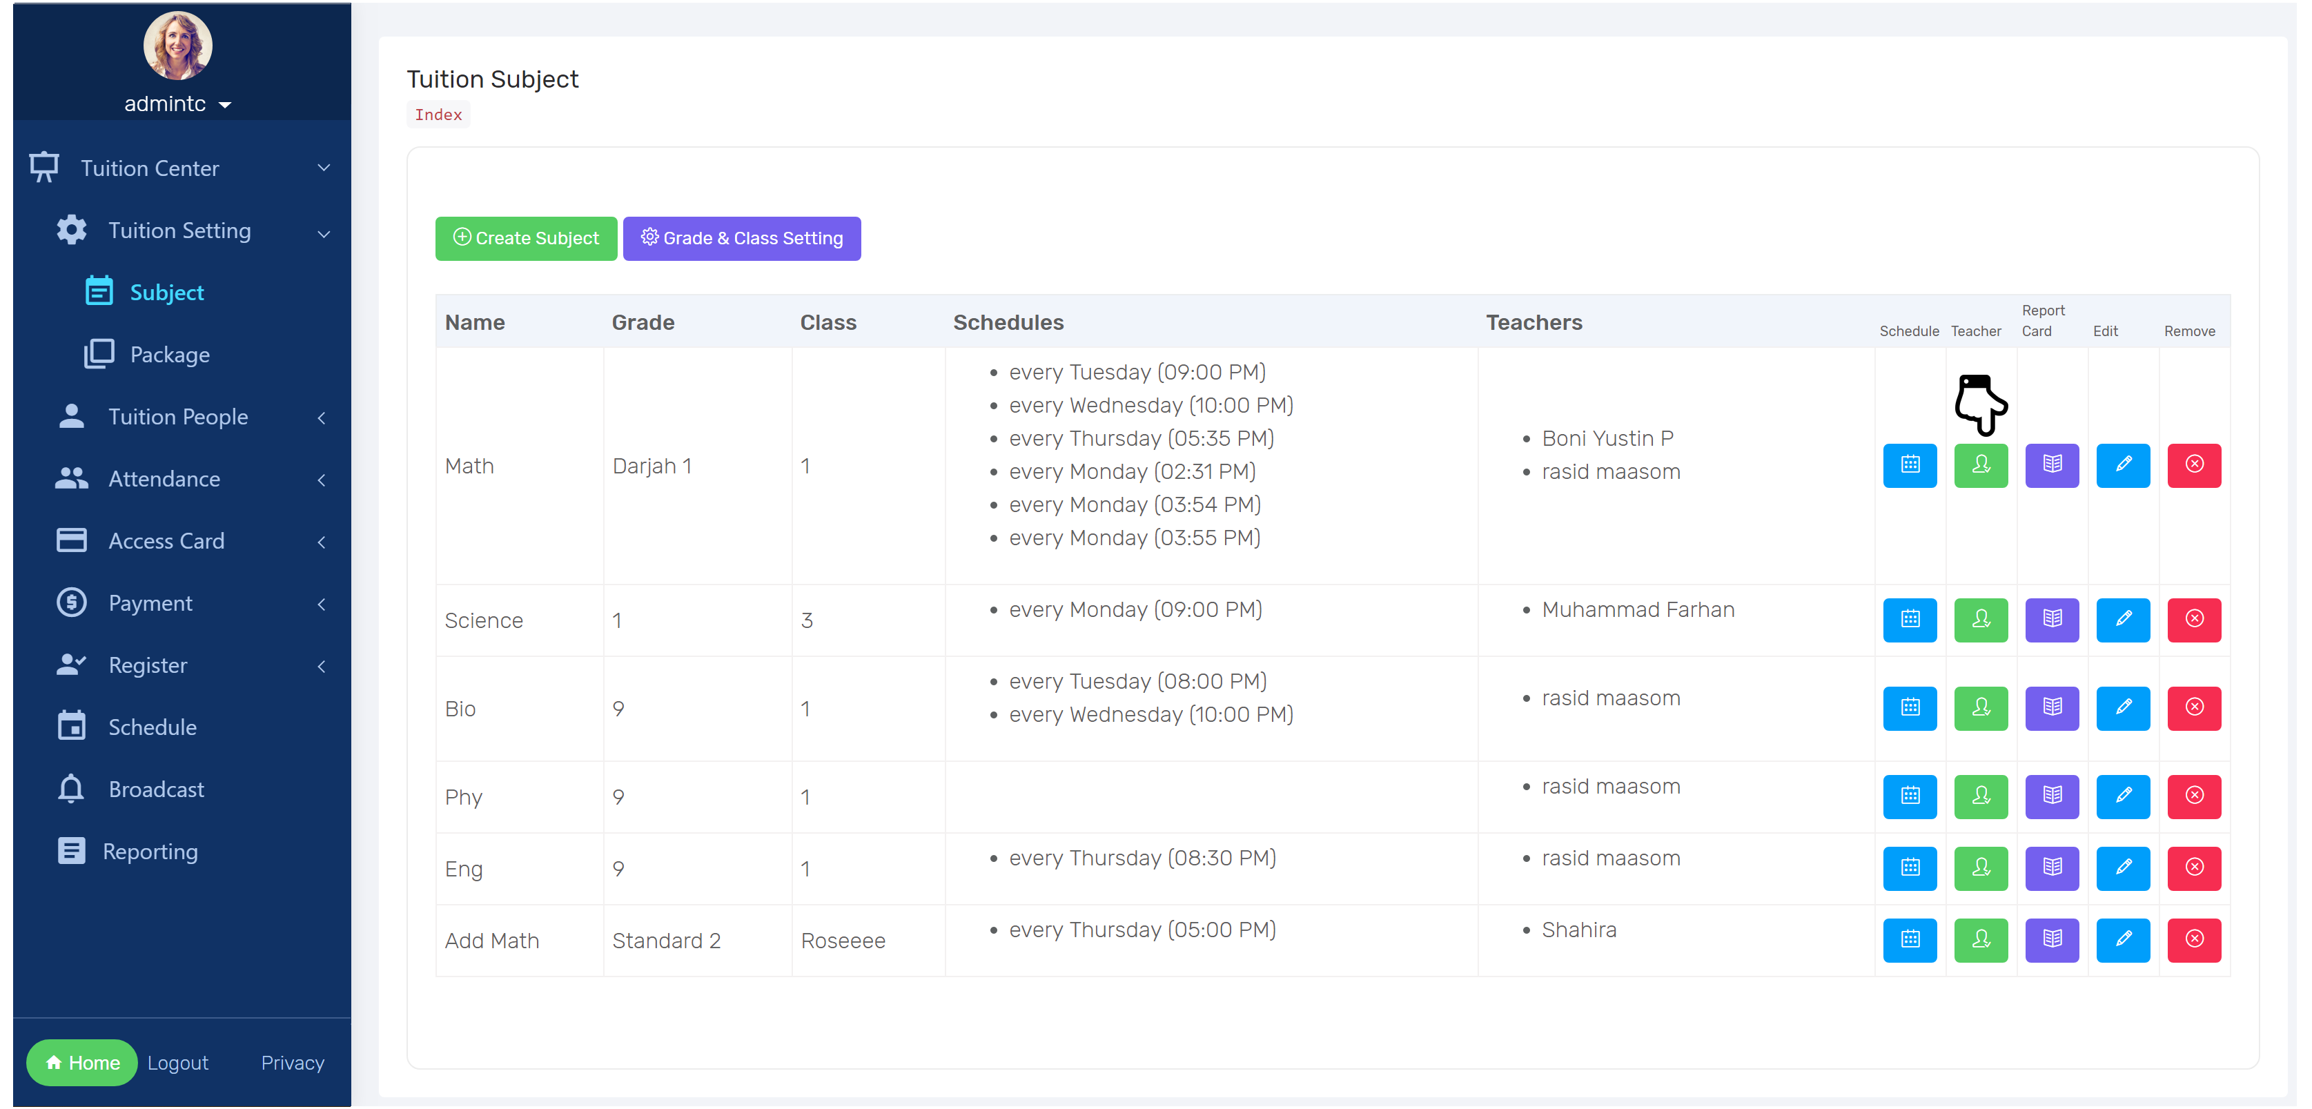This screenshot has height=1109, width=2312.
Task: Expand the Register menu chevron
Action: (322, 666)
